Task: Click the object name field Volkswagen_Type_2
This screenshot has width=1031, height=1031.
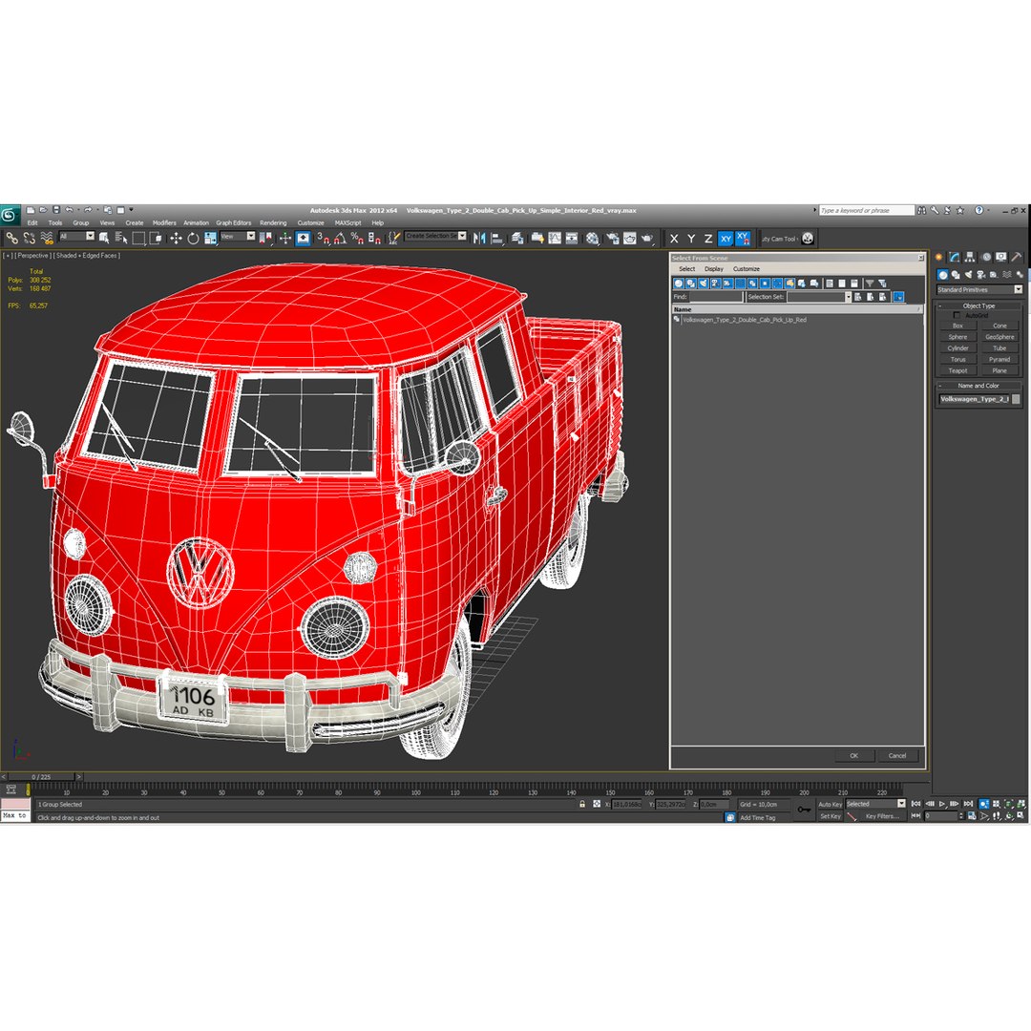Action: (973, 400)
